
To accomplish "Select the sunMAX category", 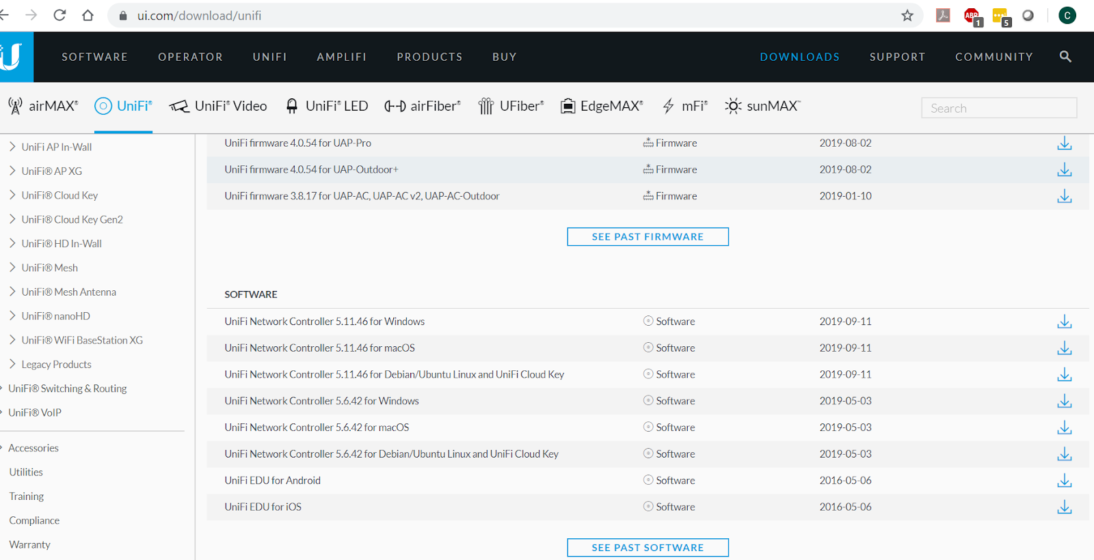I will point(762,106).
